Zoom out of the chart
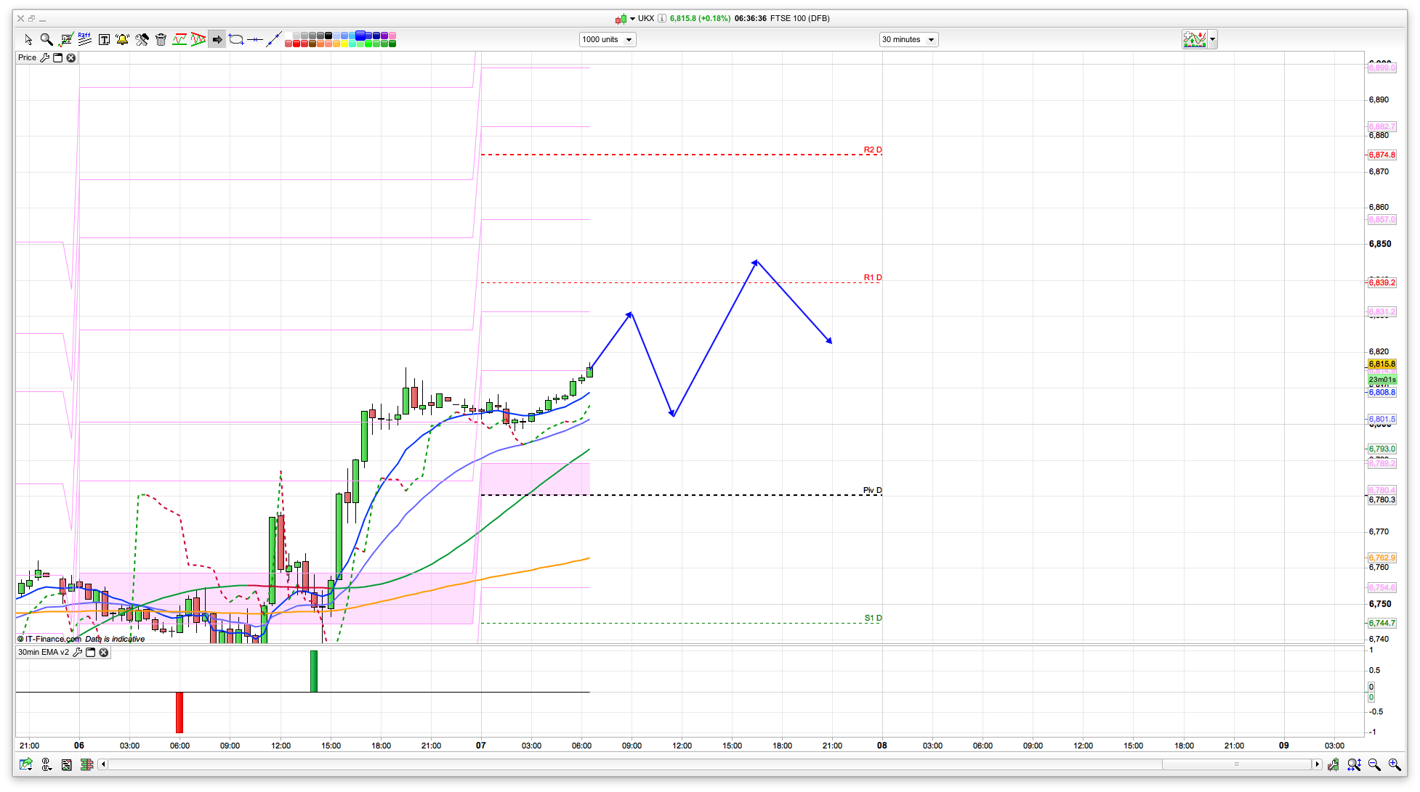Image resolution: width=1420 pixels, height=792 pixels. coord(1373,764)
